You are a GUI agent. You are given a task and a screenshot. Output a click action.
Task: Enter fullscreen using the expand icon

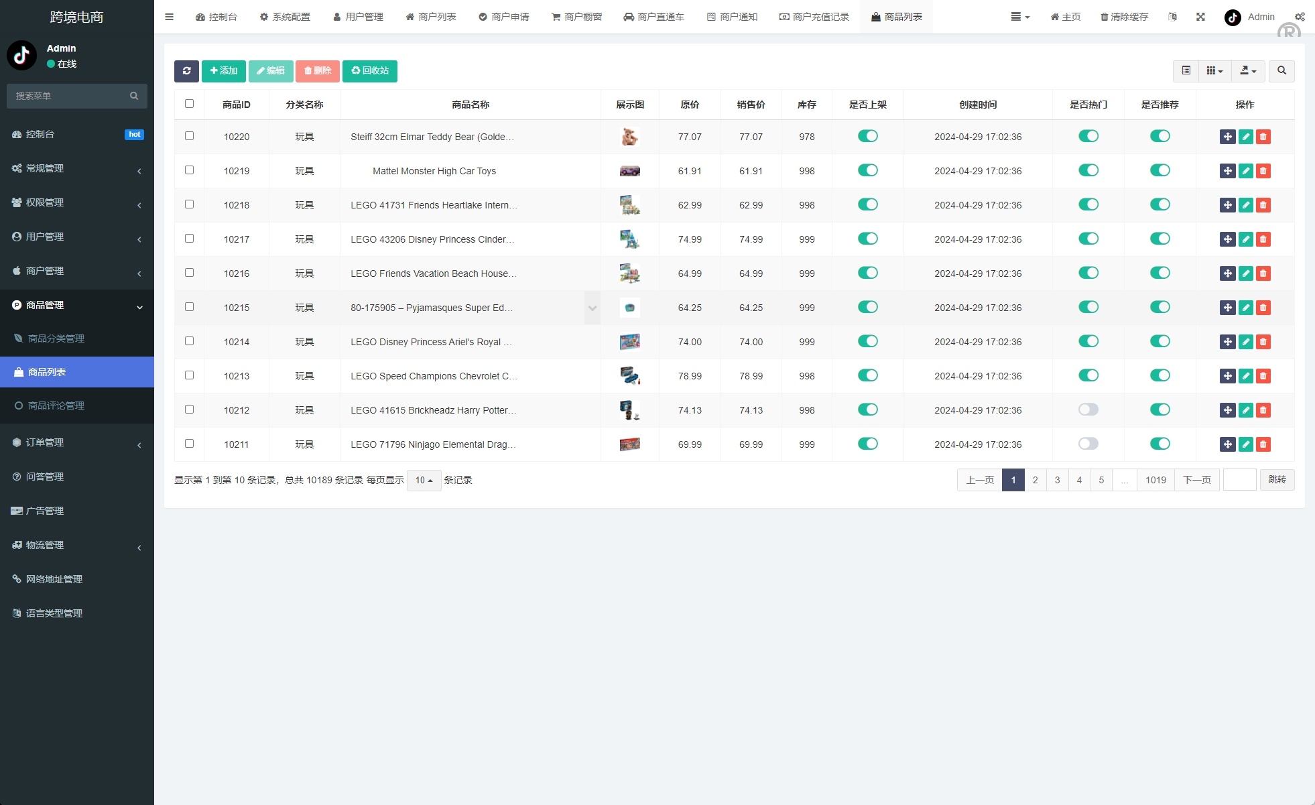tap(1200, 17)
